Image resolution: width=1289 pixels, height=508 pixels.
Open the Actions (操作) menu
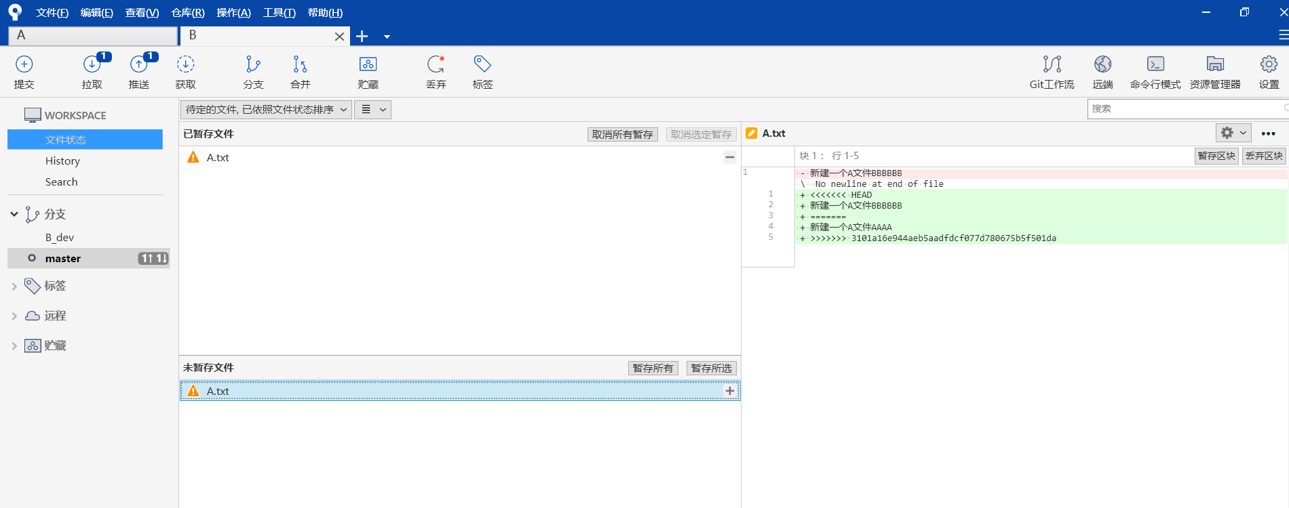(233, 13)
